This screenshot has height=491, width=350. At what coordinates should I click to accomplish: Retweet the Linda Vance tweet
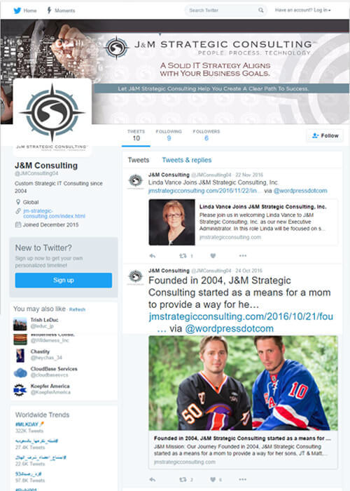click(183, 256)
